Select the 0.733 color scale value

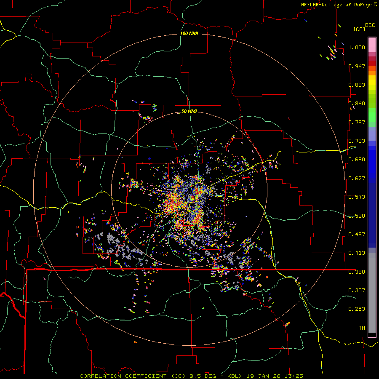coord(357,141)
